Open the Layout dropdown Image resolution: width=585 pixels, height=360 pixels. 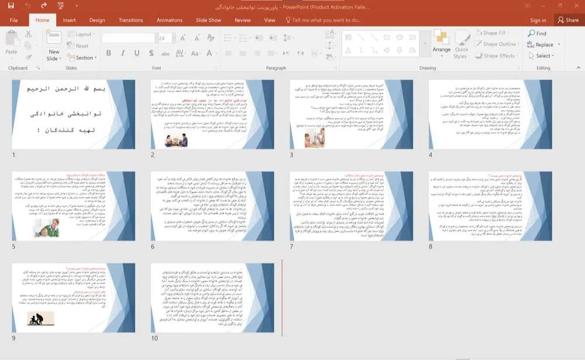click(81, 35)
